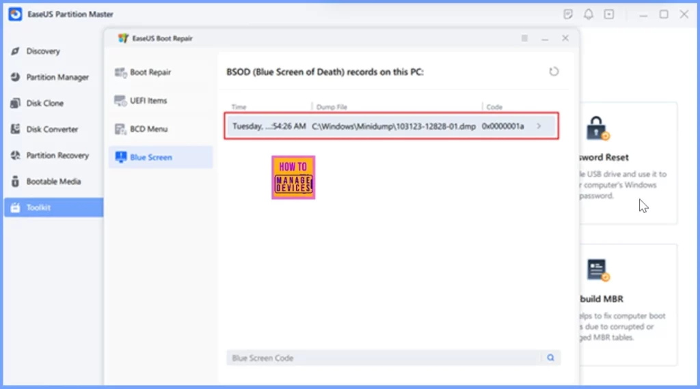Click the Code column header
The width and height of the screenshot is (700, 389).
(x=494, y=107)
